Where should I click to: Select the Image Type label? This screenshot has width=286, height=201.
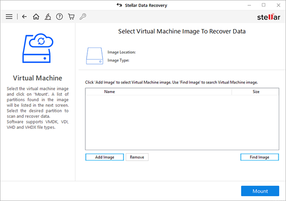click(118, 60)
